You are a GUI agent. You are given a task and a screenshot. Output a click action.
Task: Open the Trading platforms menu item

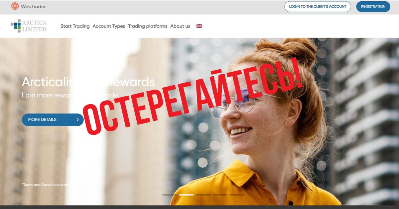(148, 26)
